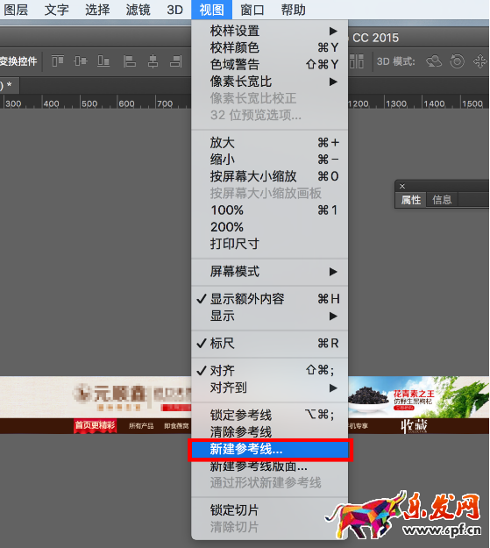
Task: Click 所有产品 in the banner nav
Action: [x=141, y=426]
